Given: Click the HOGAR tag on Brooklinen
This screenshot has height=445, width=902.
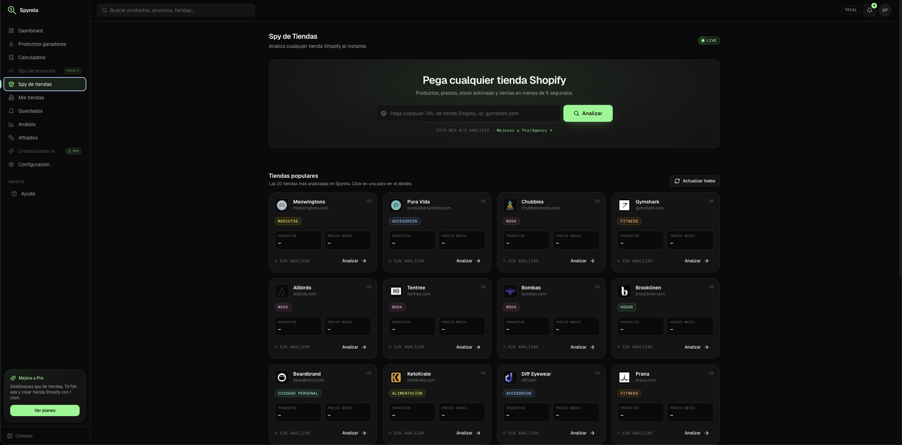Looking at the screenshot, I should tap(626, 307).
